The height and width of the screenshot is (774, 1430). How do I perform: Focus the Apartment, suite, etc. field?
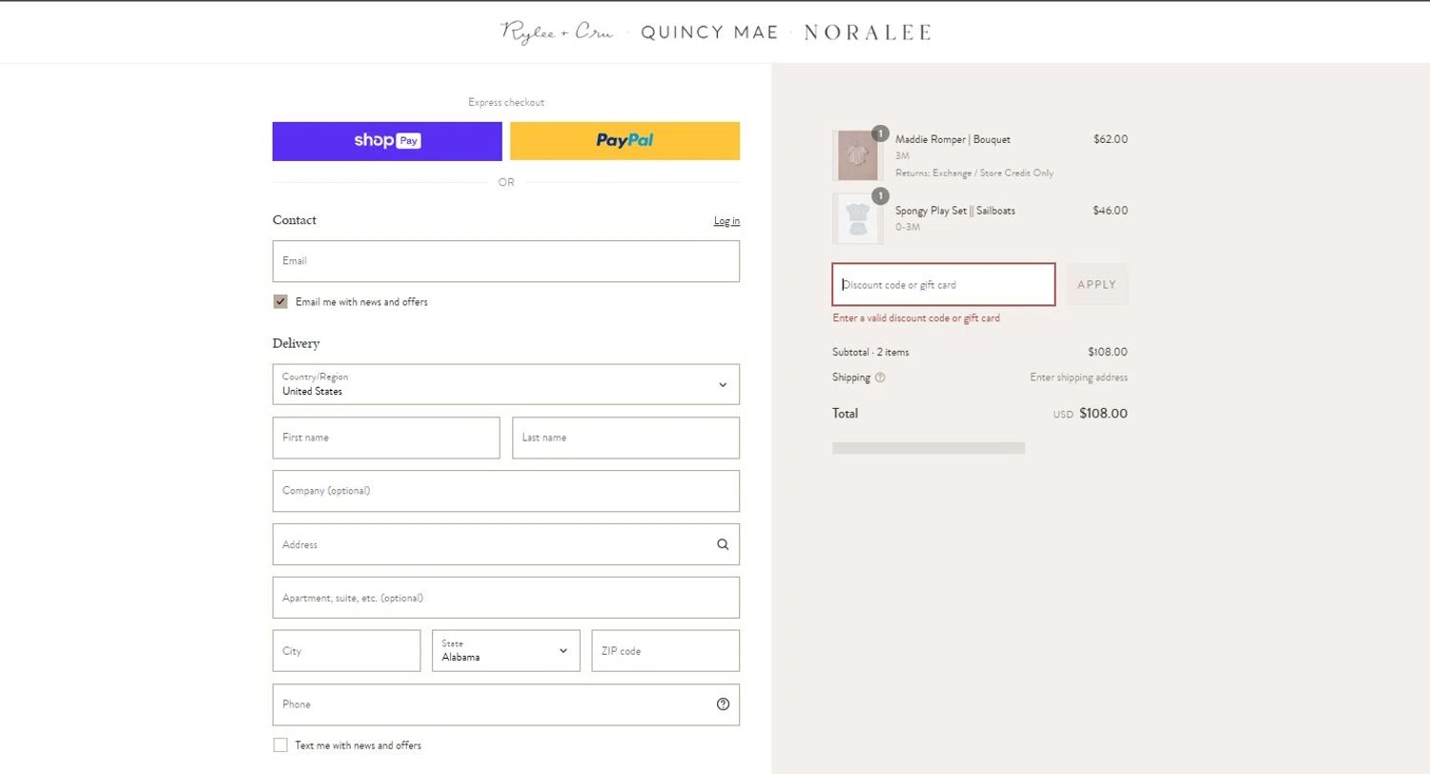click(x=506, y=598)
